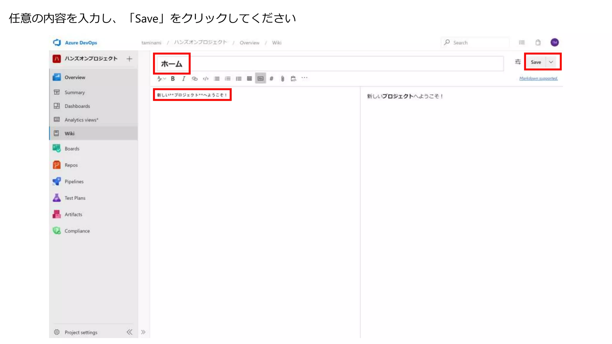Attach a file with the paperclip icon

click(282, 79)
